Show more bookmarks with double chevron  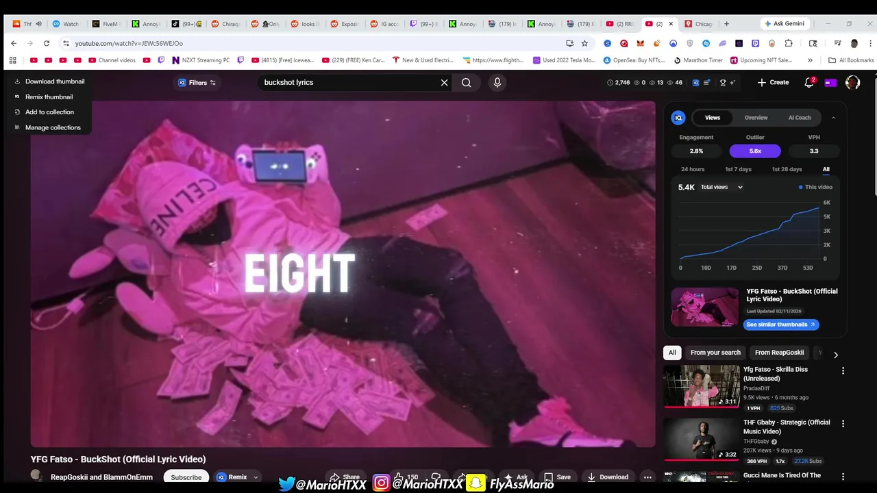click(810, 60)
